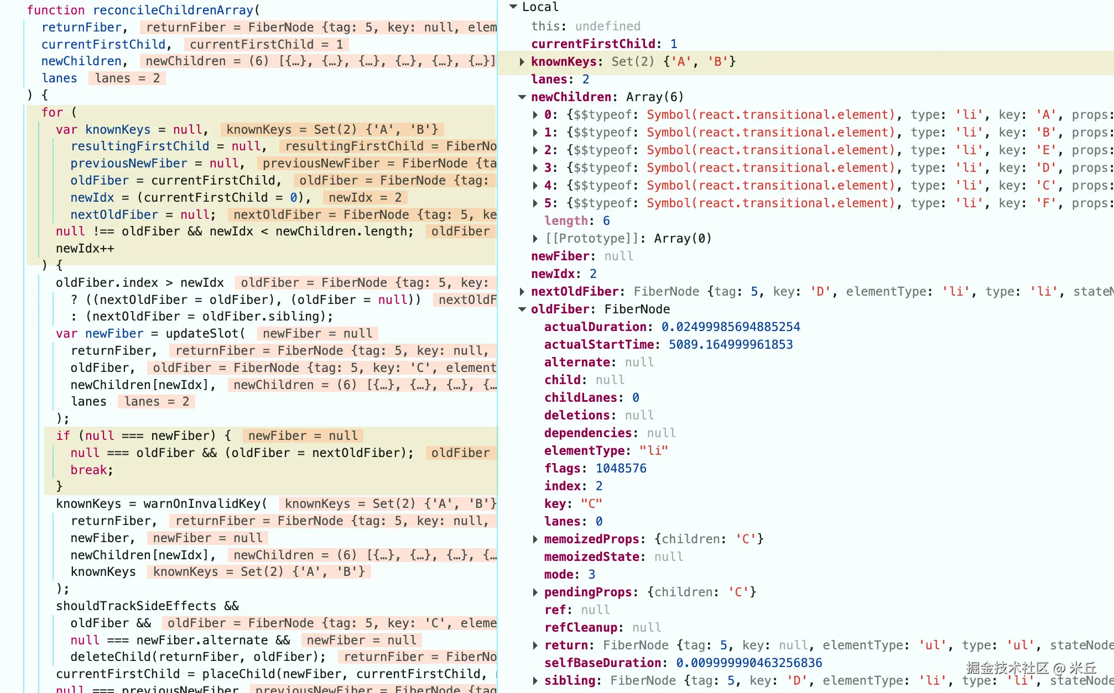Select the 'refCleanup: null' property row
The image size is (1114, 693).
(x=603, y=627)
